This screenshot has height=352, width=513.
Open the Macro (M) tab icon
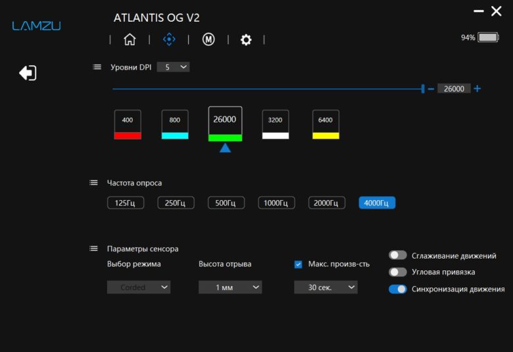click(x=208, y=39)
